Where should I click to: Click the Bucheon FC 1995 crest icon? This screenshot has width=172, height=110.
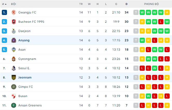pos(14,22)
